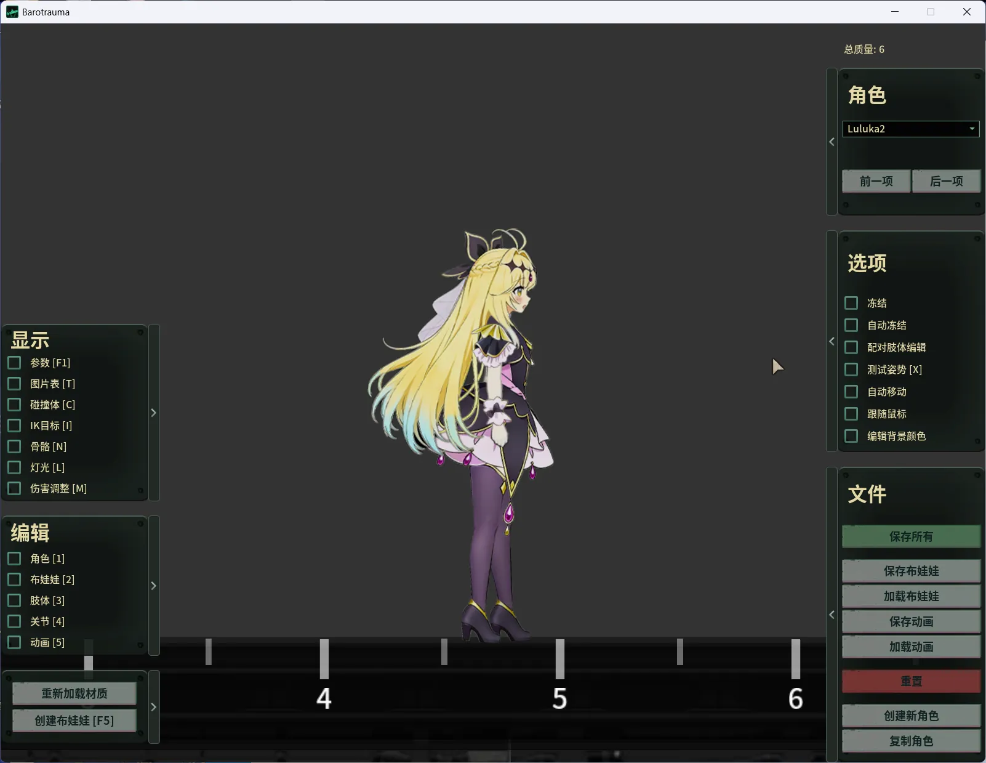
Task: Open the Luluka2 character dropdown
Action: tap(910, 129)
